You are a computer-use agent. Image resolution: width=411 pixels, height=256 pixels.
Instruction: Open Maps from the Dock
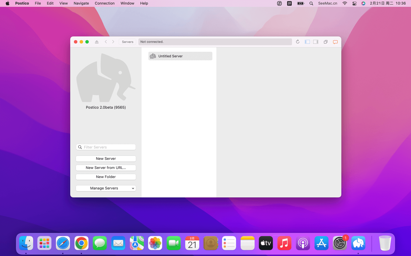137,243
